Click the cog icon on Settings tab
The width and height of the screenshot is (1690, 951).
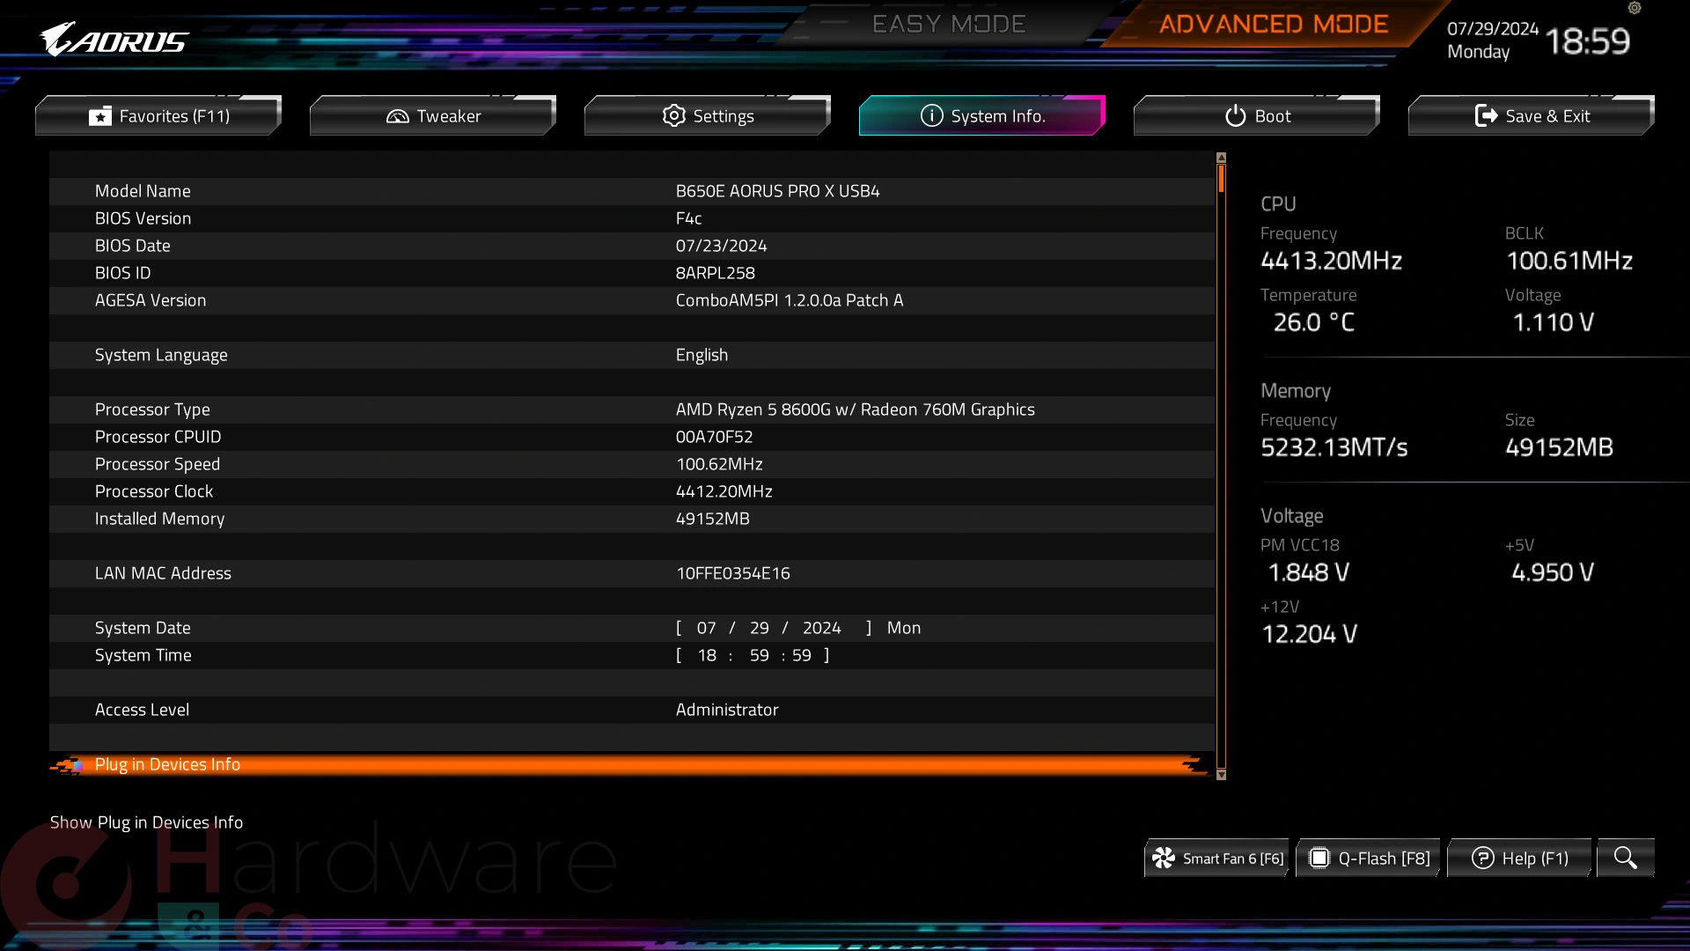[x=674, y=115]
